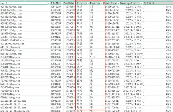Open the First name column filter dropdown
Image resolution: width=173 pixels, height=112 pixels.
88,4
